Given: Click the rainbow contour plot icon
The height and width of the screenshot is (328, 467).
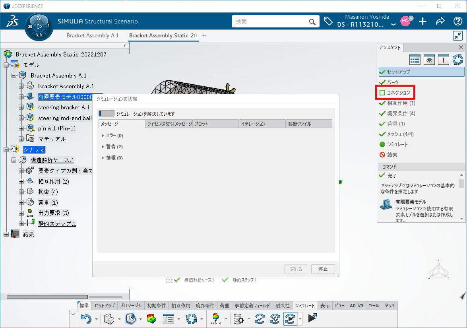Looking at the screenshot, I should [151, 319].
